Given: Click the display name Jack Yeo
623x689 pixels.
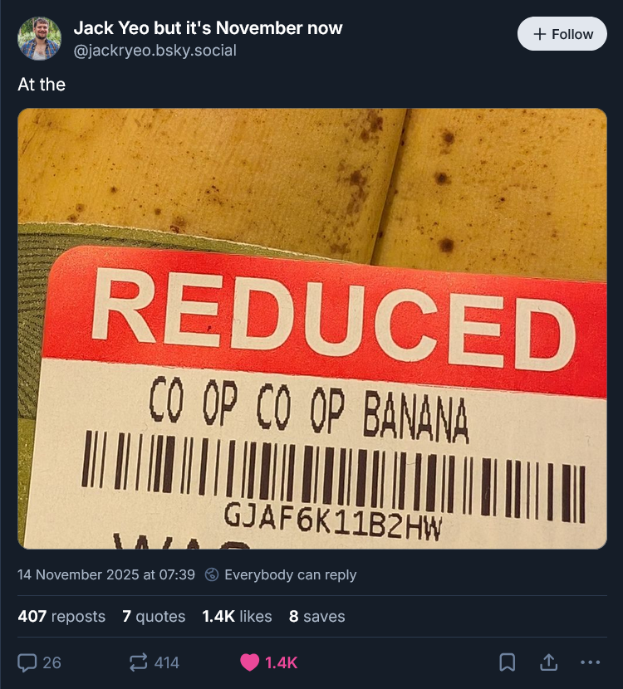Looking at the screenshot, I should point(208,29).
